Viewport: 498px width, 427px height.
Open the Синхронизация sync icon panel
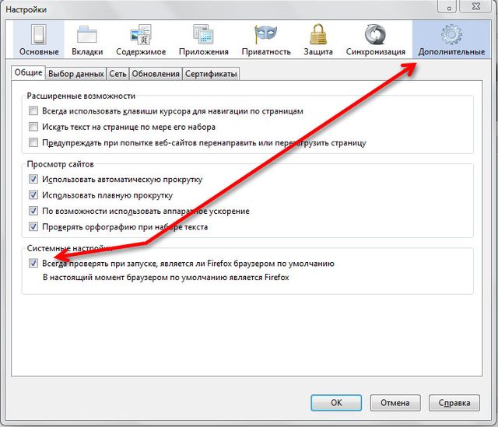375,40
